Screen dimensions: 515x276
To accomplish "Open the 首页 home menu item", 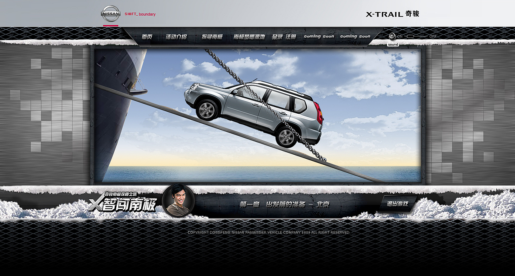I will 147,37.
